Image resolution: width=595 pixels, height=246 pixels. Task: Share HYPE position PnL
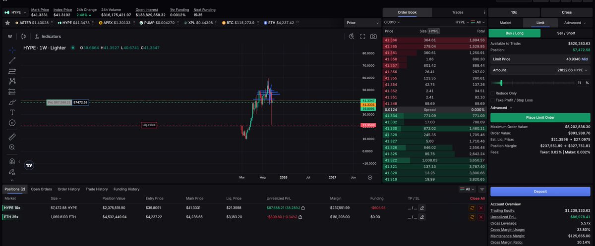pyautogui.click(x=303, y=207)
